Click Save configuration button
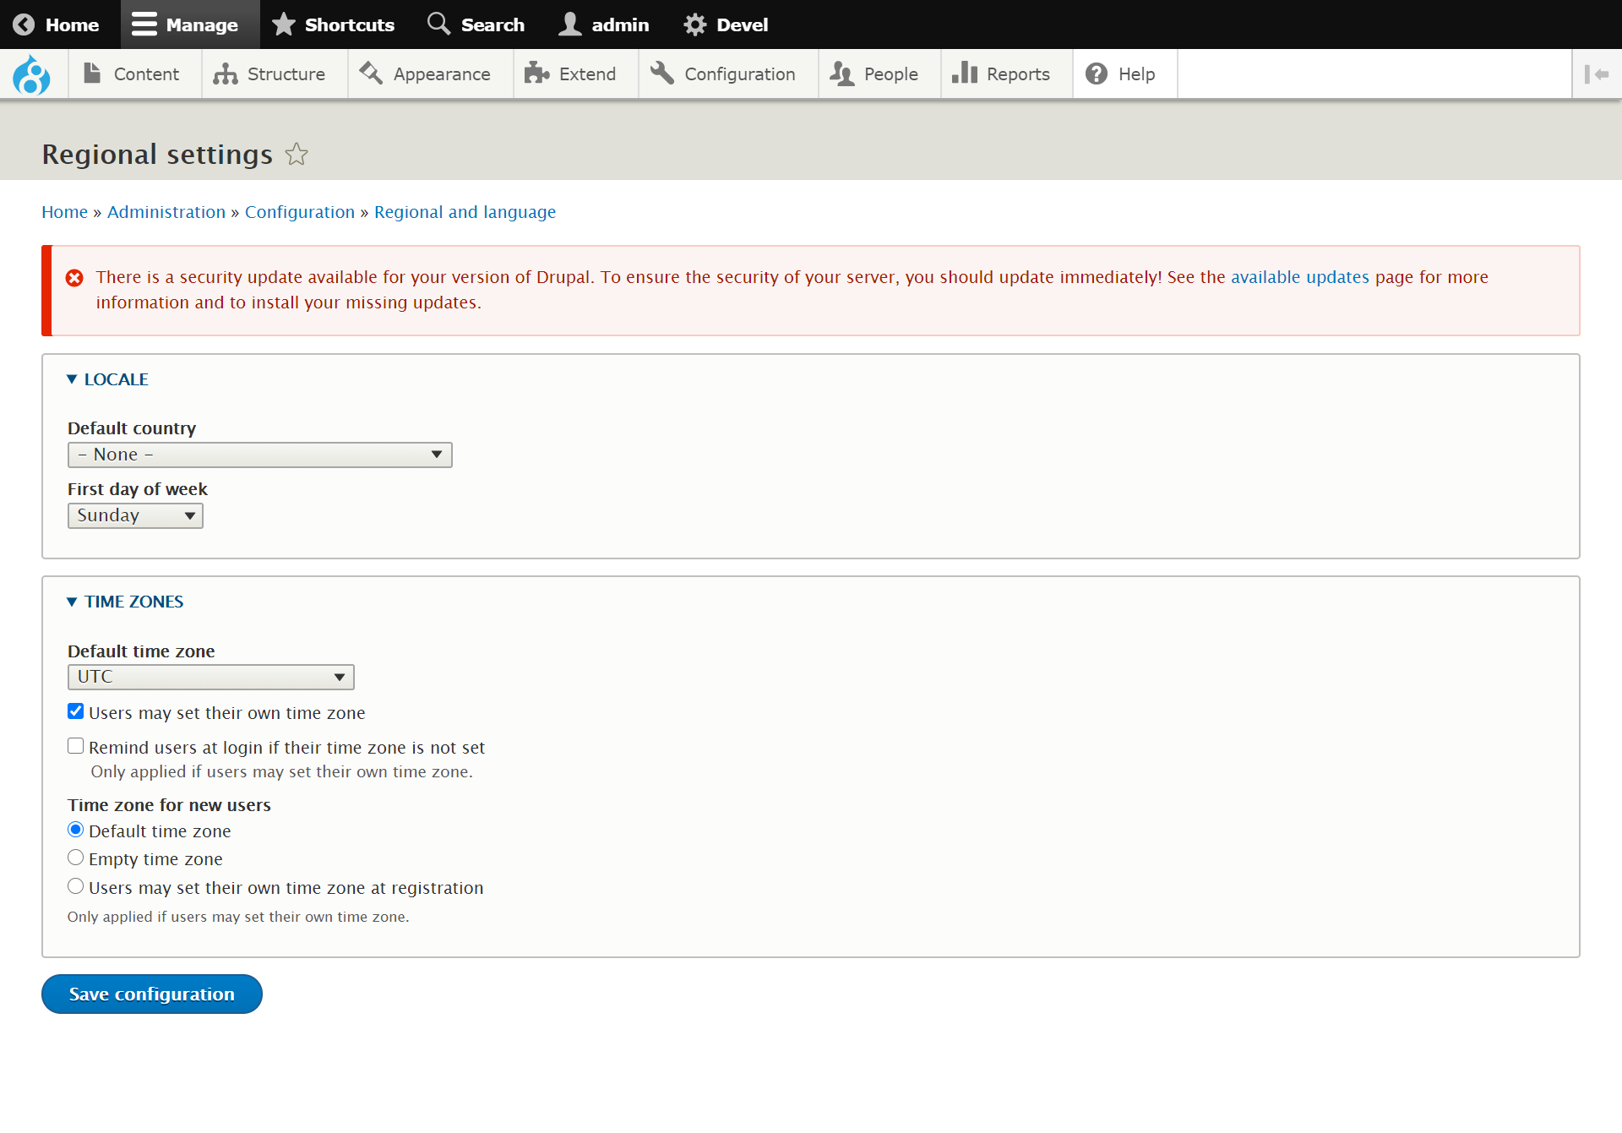The width and height of the screenshot is (1622, 1133). pos(151,994)
